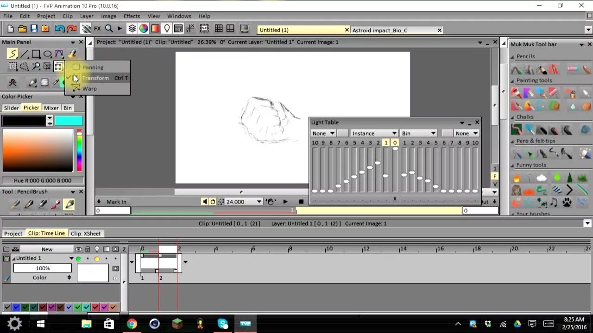Viewport: 593px width, 333px height.
Task: Toggle the blue checkmark color group filter
Action: (x=16, y=307)
